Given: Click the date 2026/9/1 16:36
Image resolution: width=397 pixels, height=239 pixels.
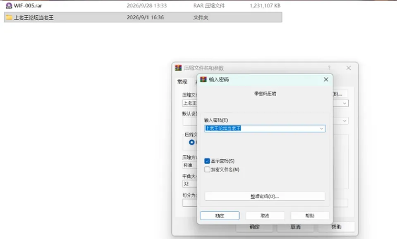Looking at the screenshot, I should pyautogui.click(x=145, y=17).
